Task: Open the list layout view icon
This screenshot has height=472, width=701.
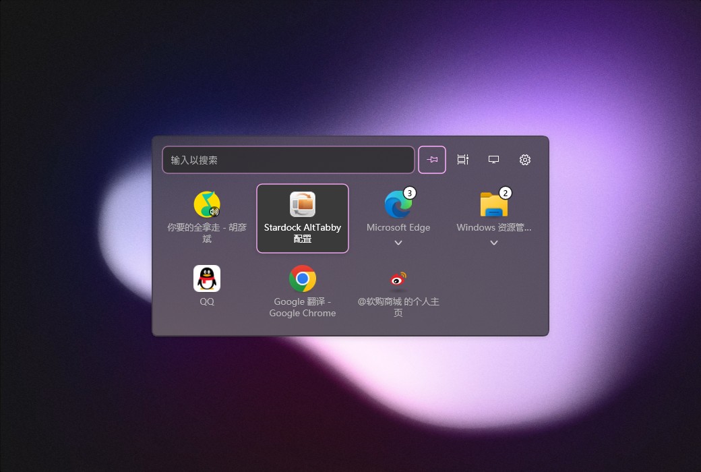Action: click(x=462, y=160)
